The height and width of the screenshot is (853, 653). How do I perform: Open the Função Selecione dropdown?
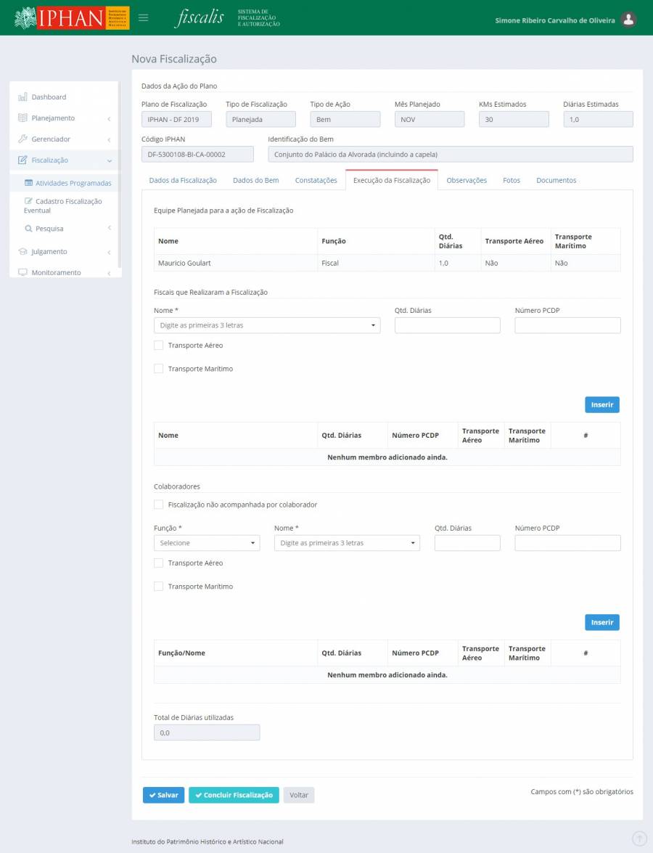tap(207, 543)
